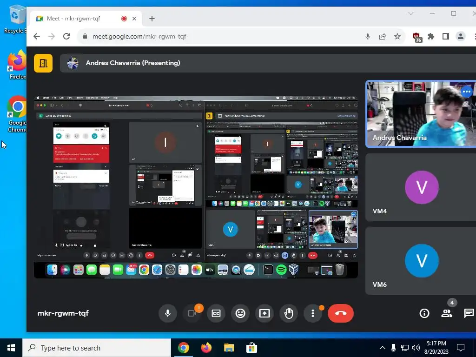476x357 pixels.
Task: Reload the Meet page
Action: click(66, 36)
